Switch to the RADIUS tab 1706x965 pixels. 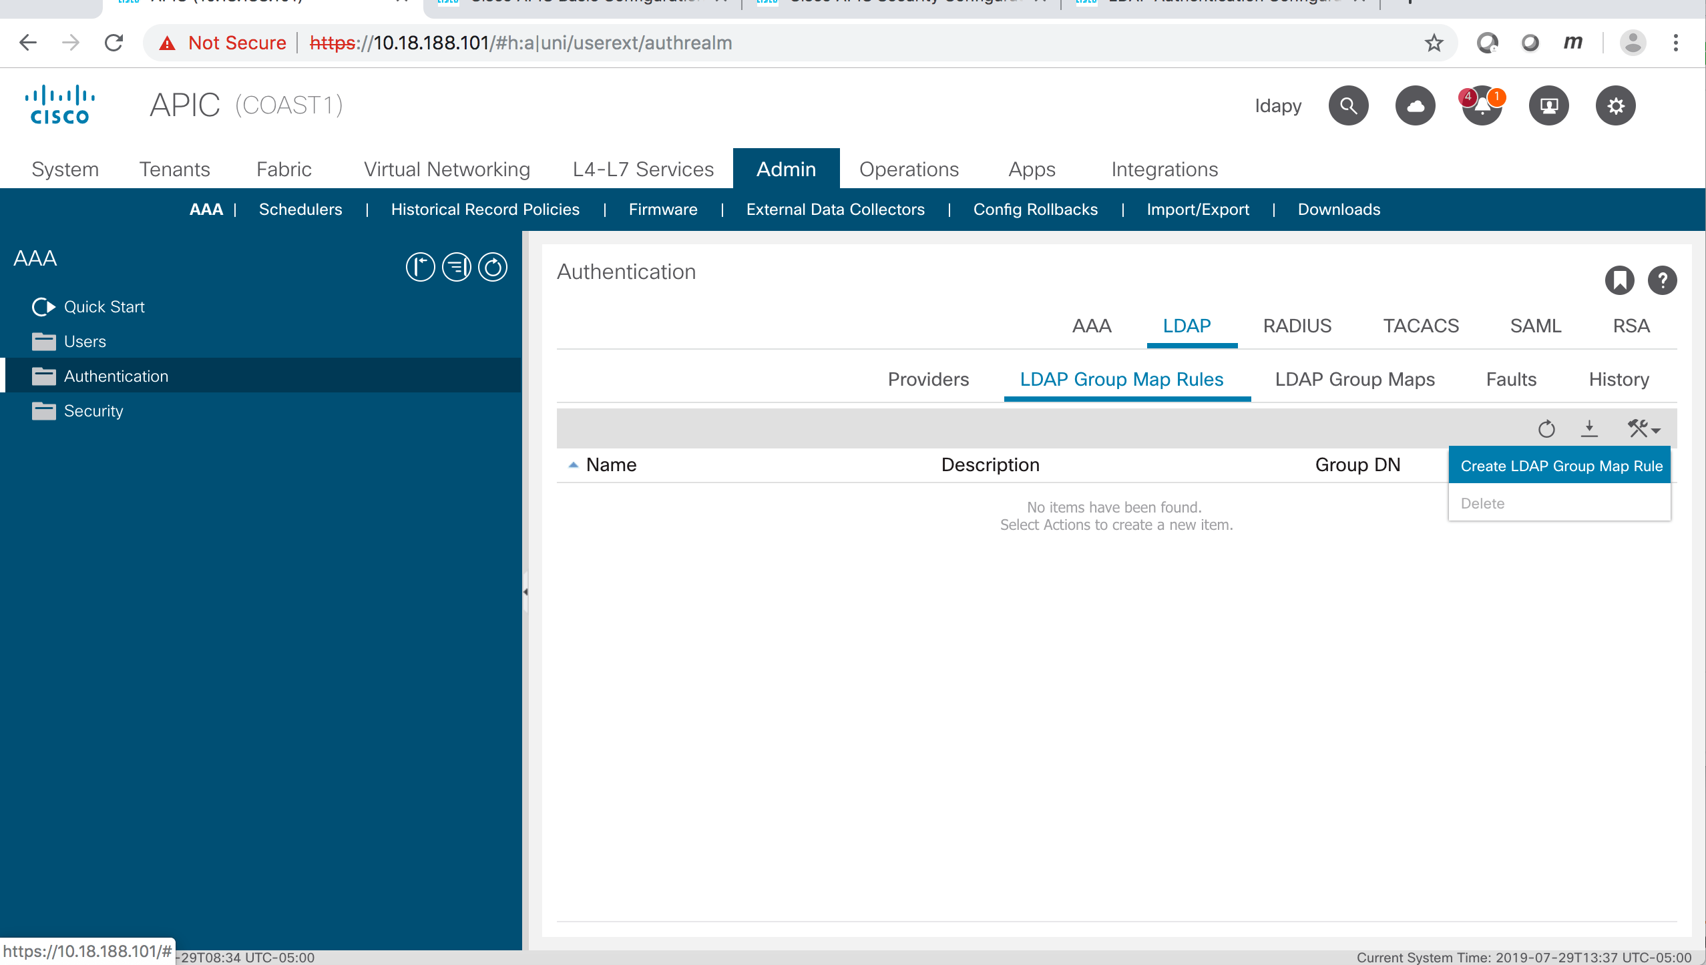tap(1297, 326)
